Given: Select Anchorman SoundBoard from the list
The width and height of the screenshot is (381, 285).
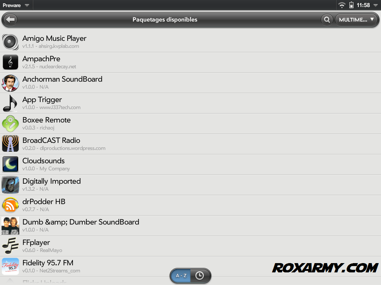Looking at the screenshot, I should click(190, 83).
